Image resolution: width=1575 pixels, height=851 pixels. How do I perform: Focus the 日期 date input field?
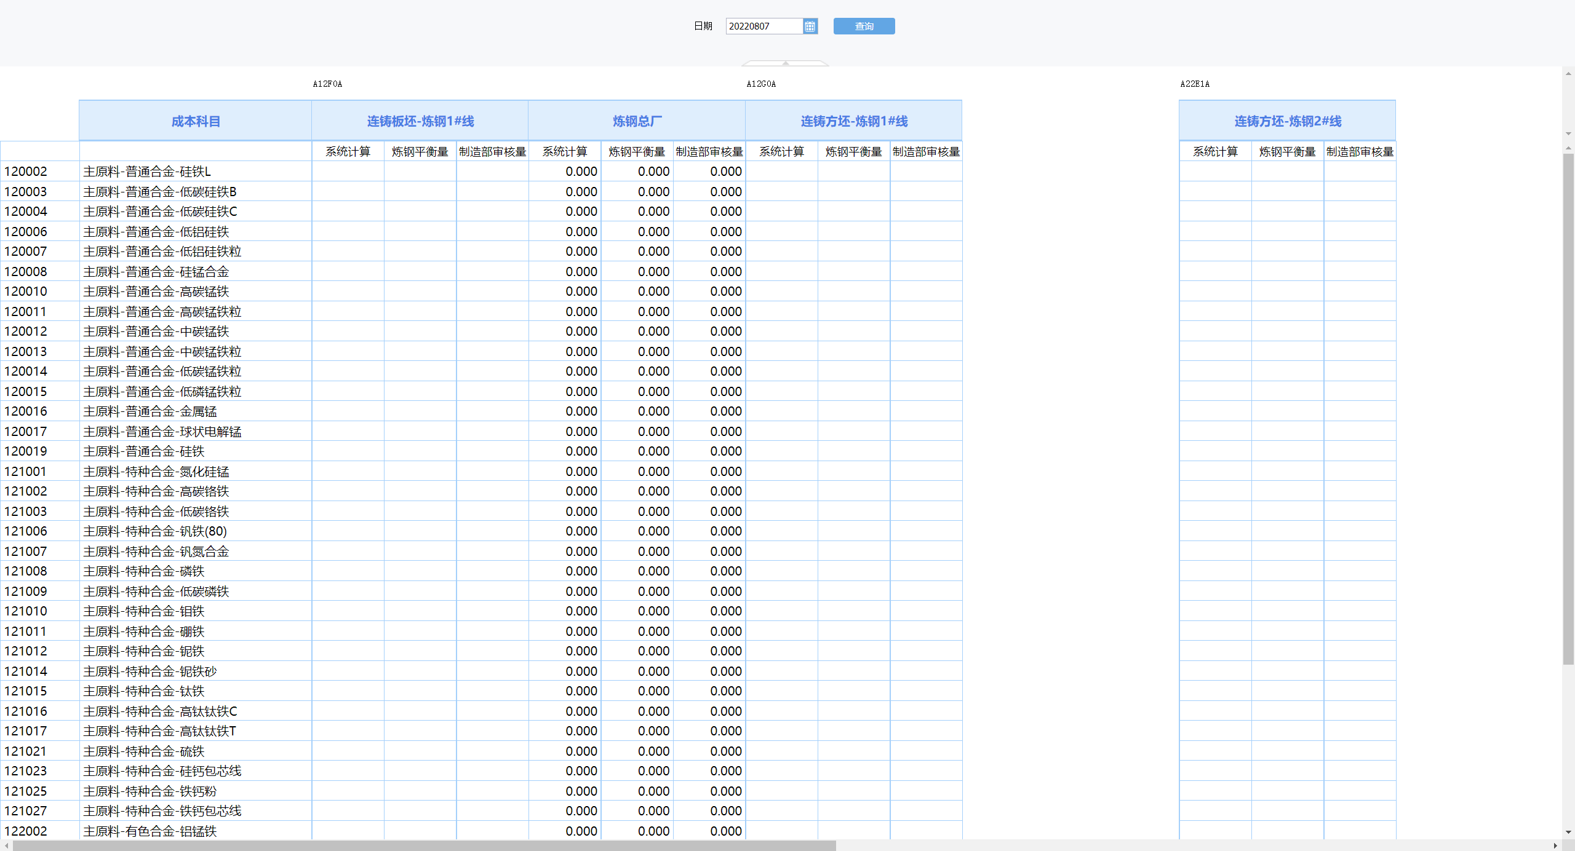(764, 26)
